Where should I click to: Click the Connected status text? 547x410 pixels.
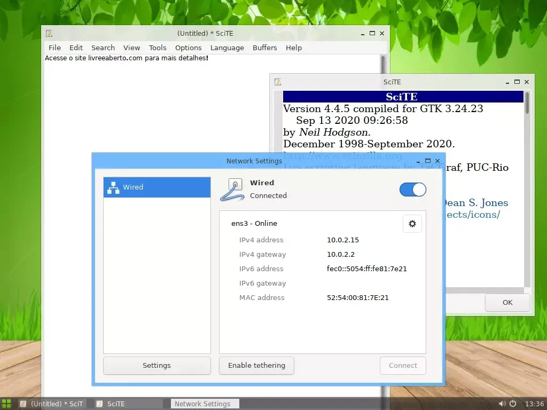coord(268,195)
